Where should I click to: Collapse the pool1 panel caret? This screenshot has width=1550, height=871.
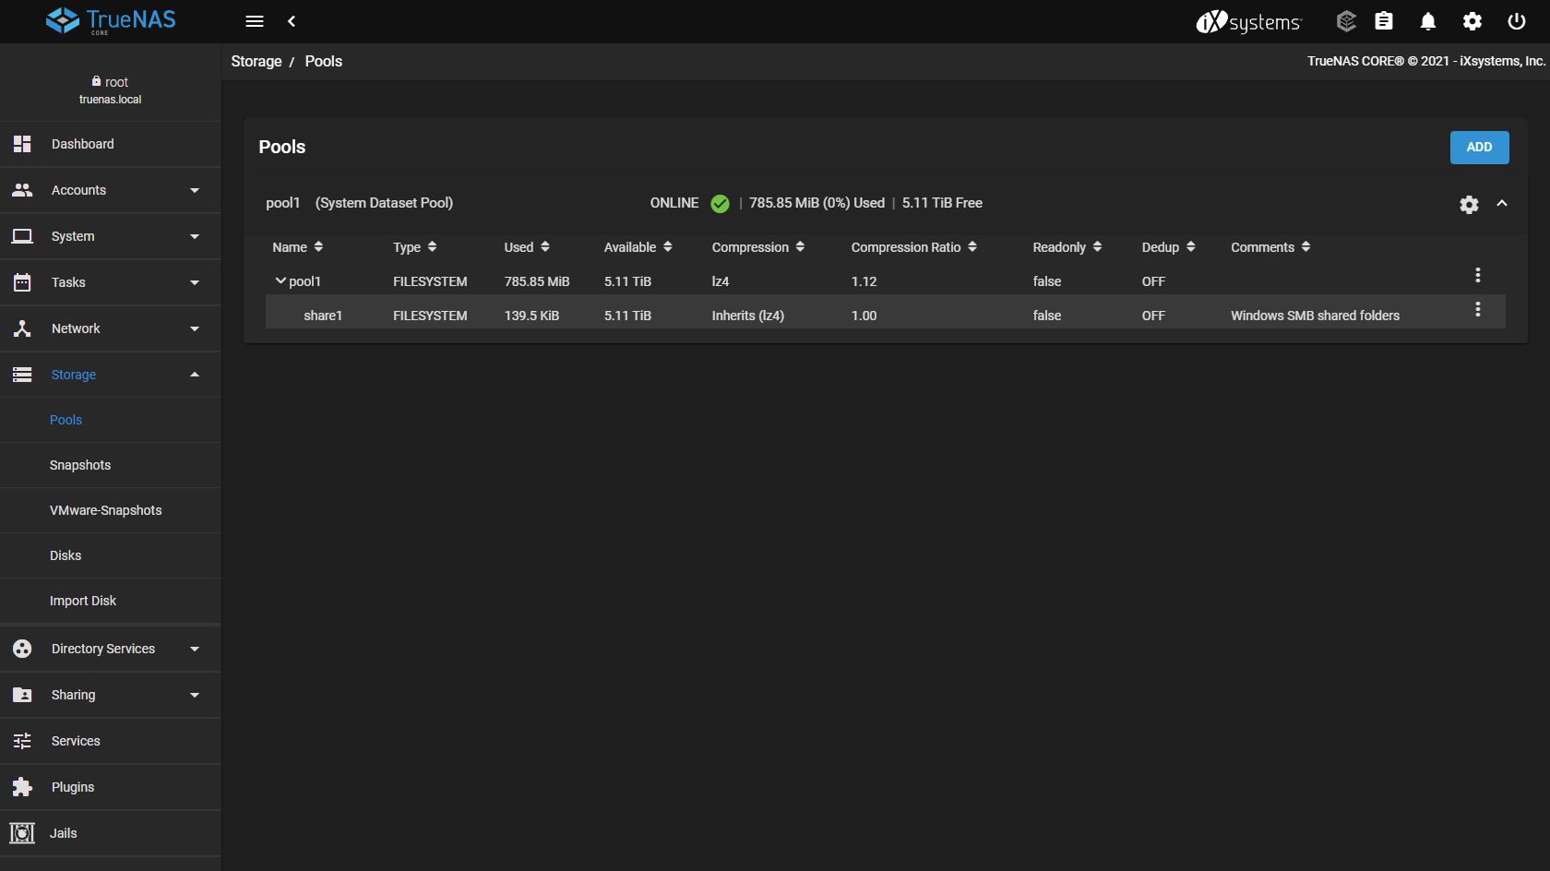tap(1502, 203)
